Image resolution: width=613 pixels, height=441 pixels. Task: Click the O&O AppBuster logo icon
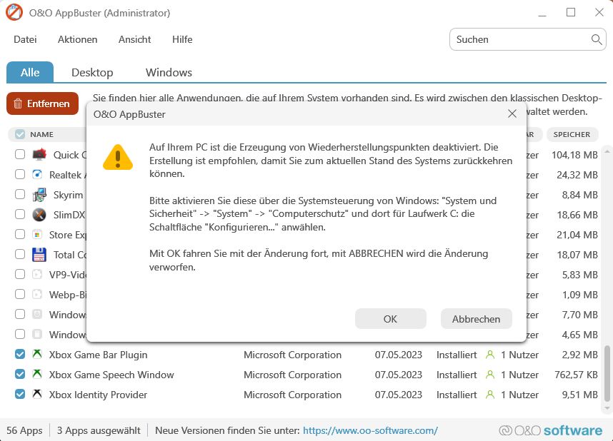click(14, 12)
